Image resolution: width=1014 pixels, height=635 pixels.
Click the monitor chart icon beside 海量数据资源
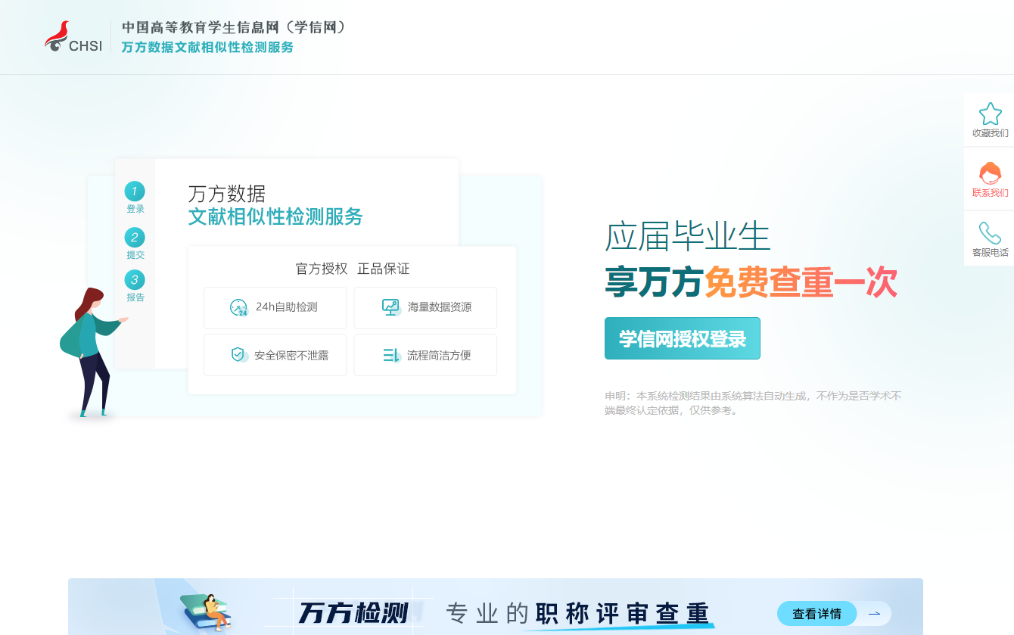pos(391,307)
